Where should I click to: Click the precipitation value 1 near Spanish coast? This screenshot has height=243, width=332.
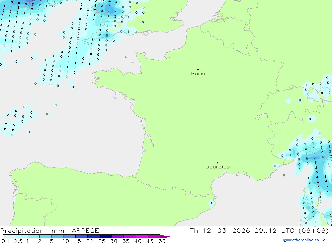pos(211,203)
